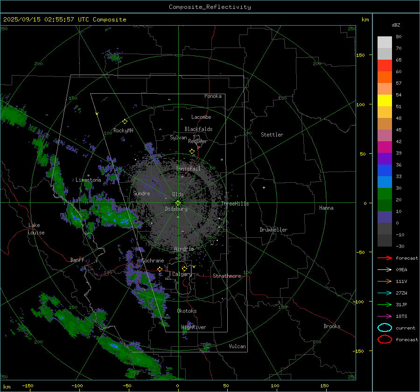Click the 18TS legend label
Image resolution: width=420 pixels, height=392 pixels.
pyautogui.click(x=401, y=316)
